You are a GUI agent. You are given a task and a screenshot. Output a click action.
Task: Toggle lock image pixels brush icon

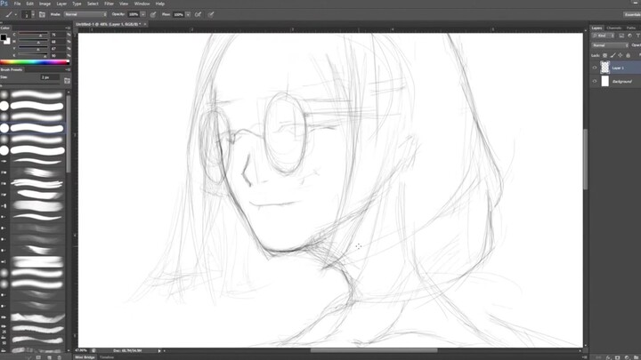(613, 55)
